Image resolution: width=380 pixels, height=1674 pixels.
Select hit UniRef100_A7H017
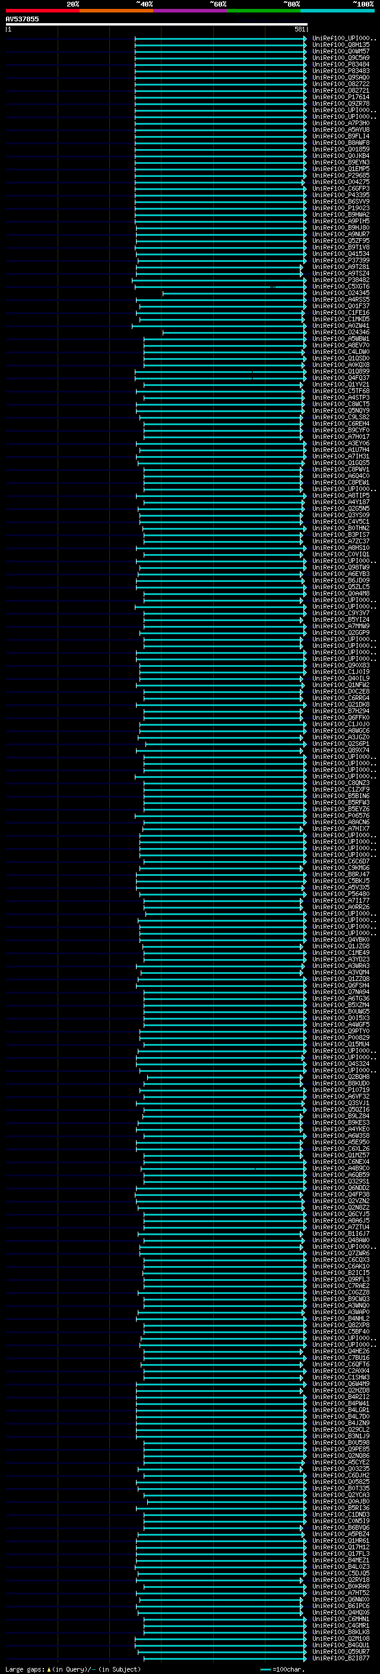click(340, 436)
